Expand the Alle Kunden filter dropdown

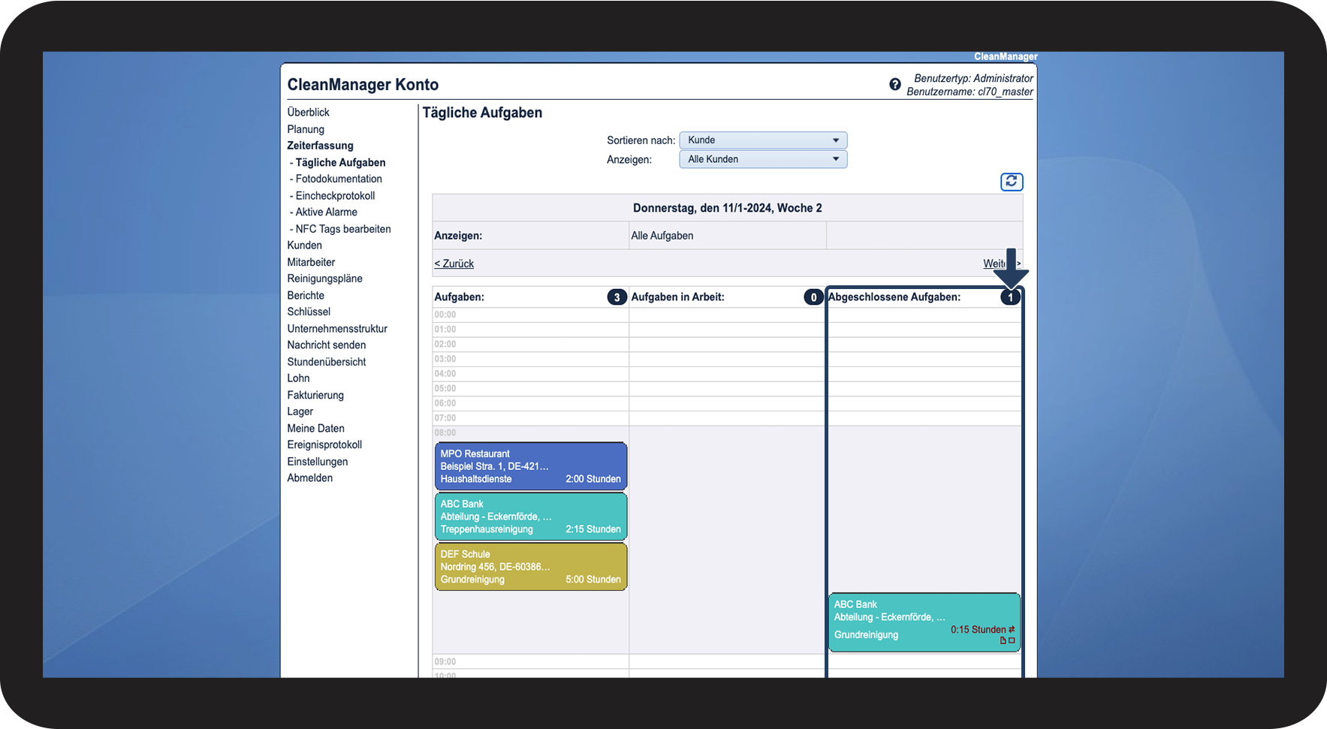click(x=763, y=159)
